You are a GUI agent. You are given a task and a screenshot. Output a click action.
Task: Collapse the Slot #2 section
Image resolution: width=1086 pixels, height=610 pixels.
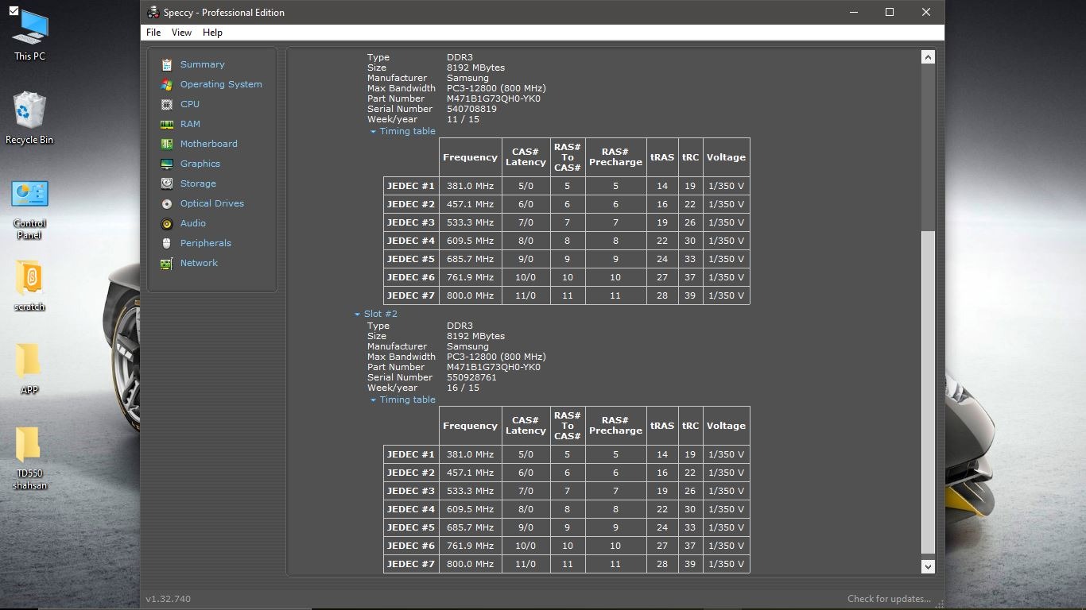pos(358,314)
